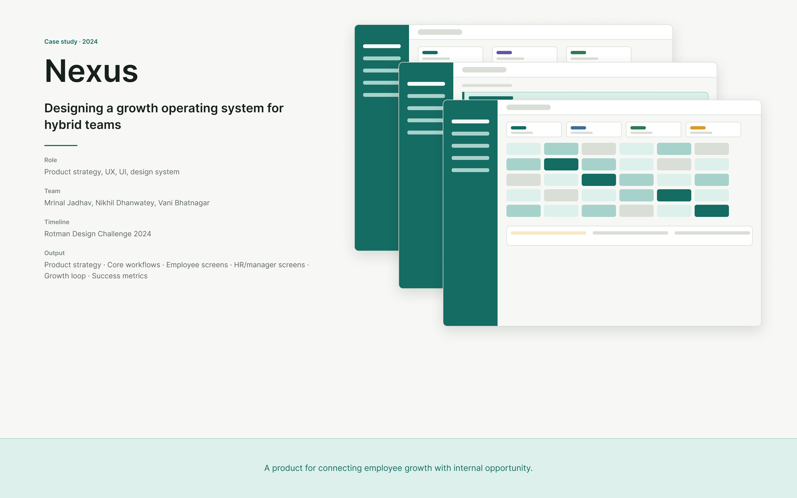
Task: Click the "Output" label
Action: pyautogui.click(x=54, y=253)
